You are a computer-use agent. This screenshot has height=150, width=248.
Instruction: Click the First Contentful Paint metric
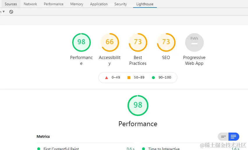point(61,149)
